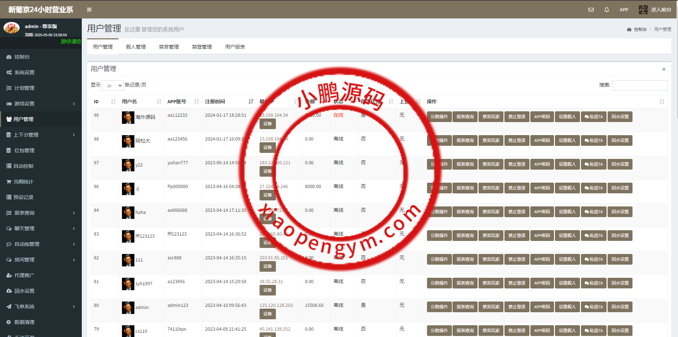Open 控制台 in the sidebar
The width and height of the screenshot is (678, 337).
22,57
